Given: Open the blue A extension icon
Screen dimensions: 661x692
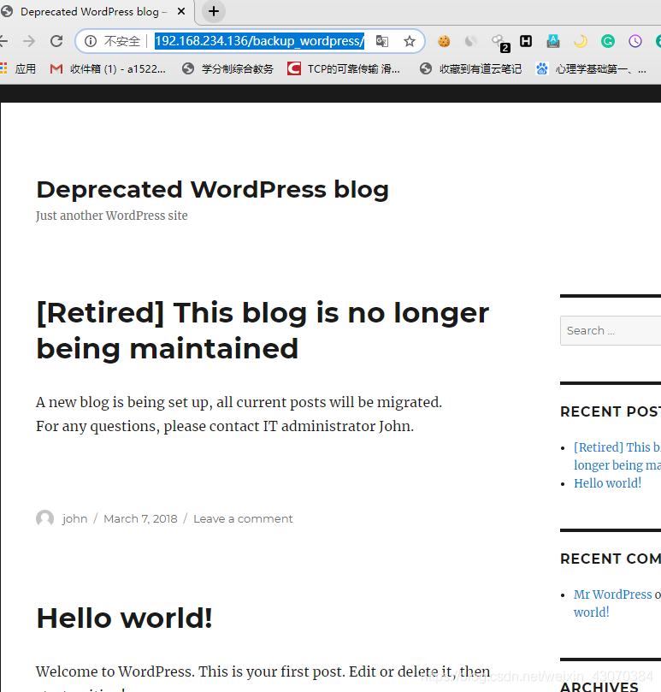Looking at the screenshot, I should (553, 41).
